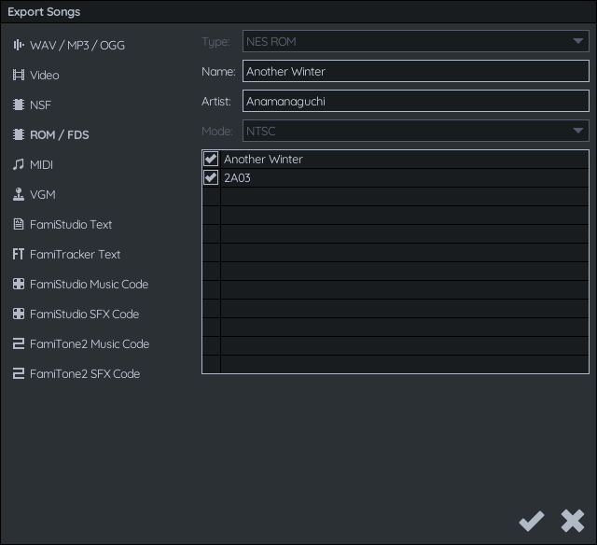
Task: Cancel the dialog with the X button
Action: [x=572, y=521]
